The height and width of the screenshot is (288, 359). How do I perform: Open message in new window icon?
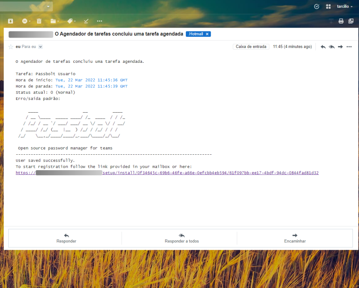(351, 21)
